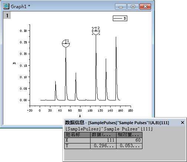This screenshot has width=187, height=162.
Task: Click the 0.30 tick label on Y axis
Action: [23, 31]
